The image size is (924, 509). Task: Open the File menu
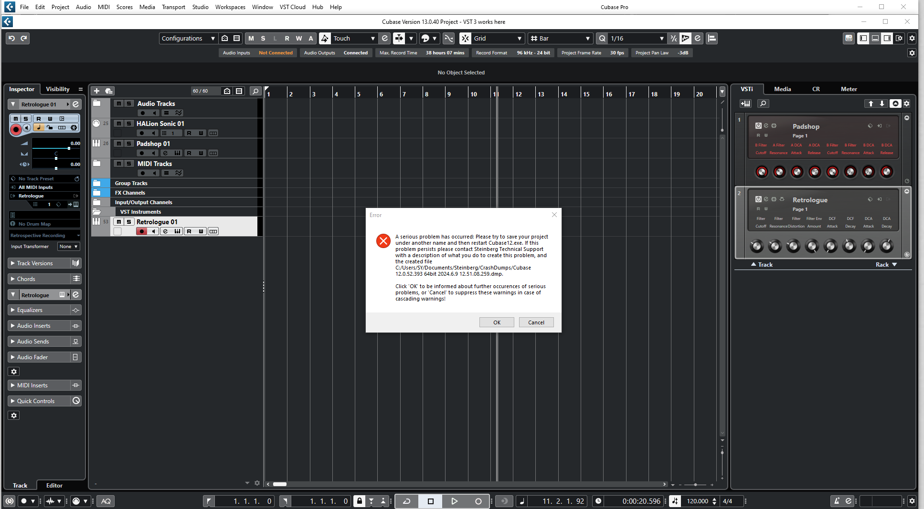click(x=24, y=7)
